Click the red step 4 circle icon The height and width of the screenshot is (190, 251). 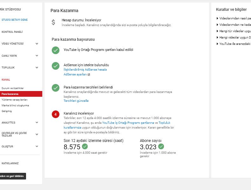[x=56, y=114]
